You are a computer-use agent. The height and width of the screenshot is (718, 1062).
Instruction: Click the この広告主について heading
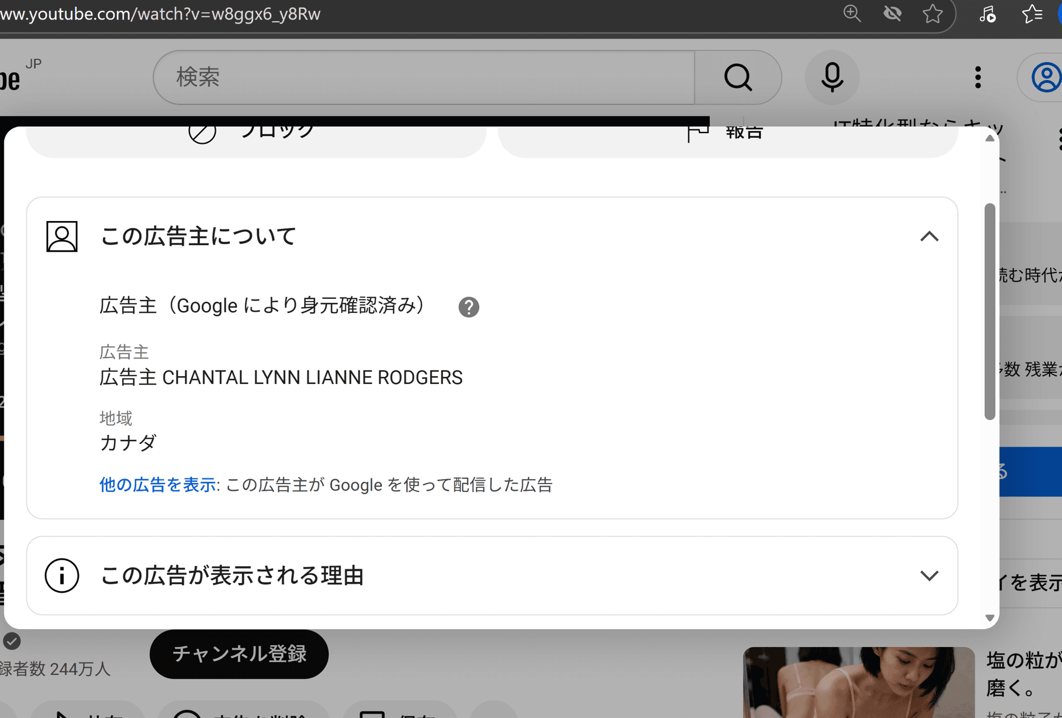(198, 236)
